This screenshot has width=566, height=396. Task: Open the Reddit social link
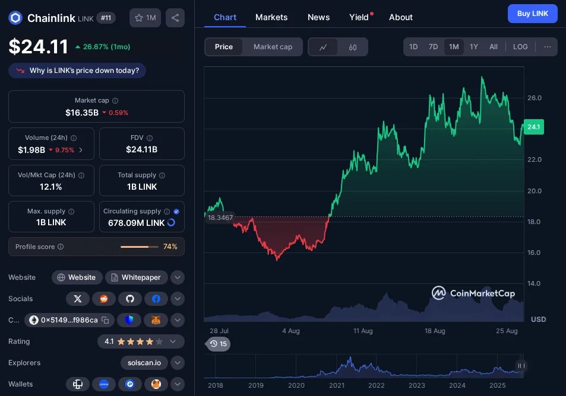point(104,299)
